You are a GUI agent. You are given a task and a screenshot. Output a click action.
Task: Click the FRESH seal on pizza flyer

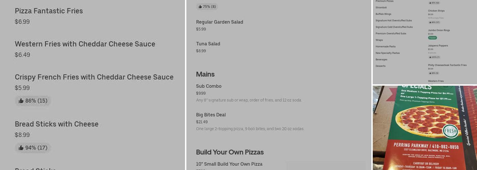450,131
